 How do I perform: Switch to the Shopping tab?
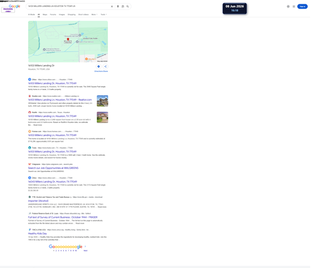[x=72, y=14]
